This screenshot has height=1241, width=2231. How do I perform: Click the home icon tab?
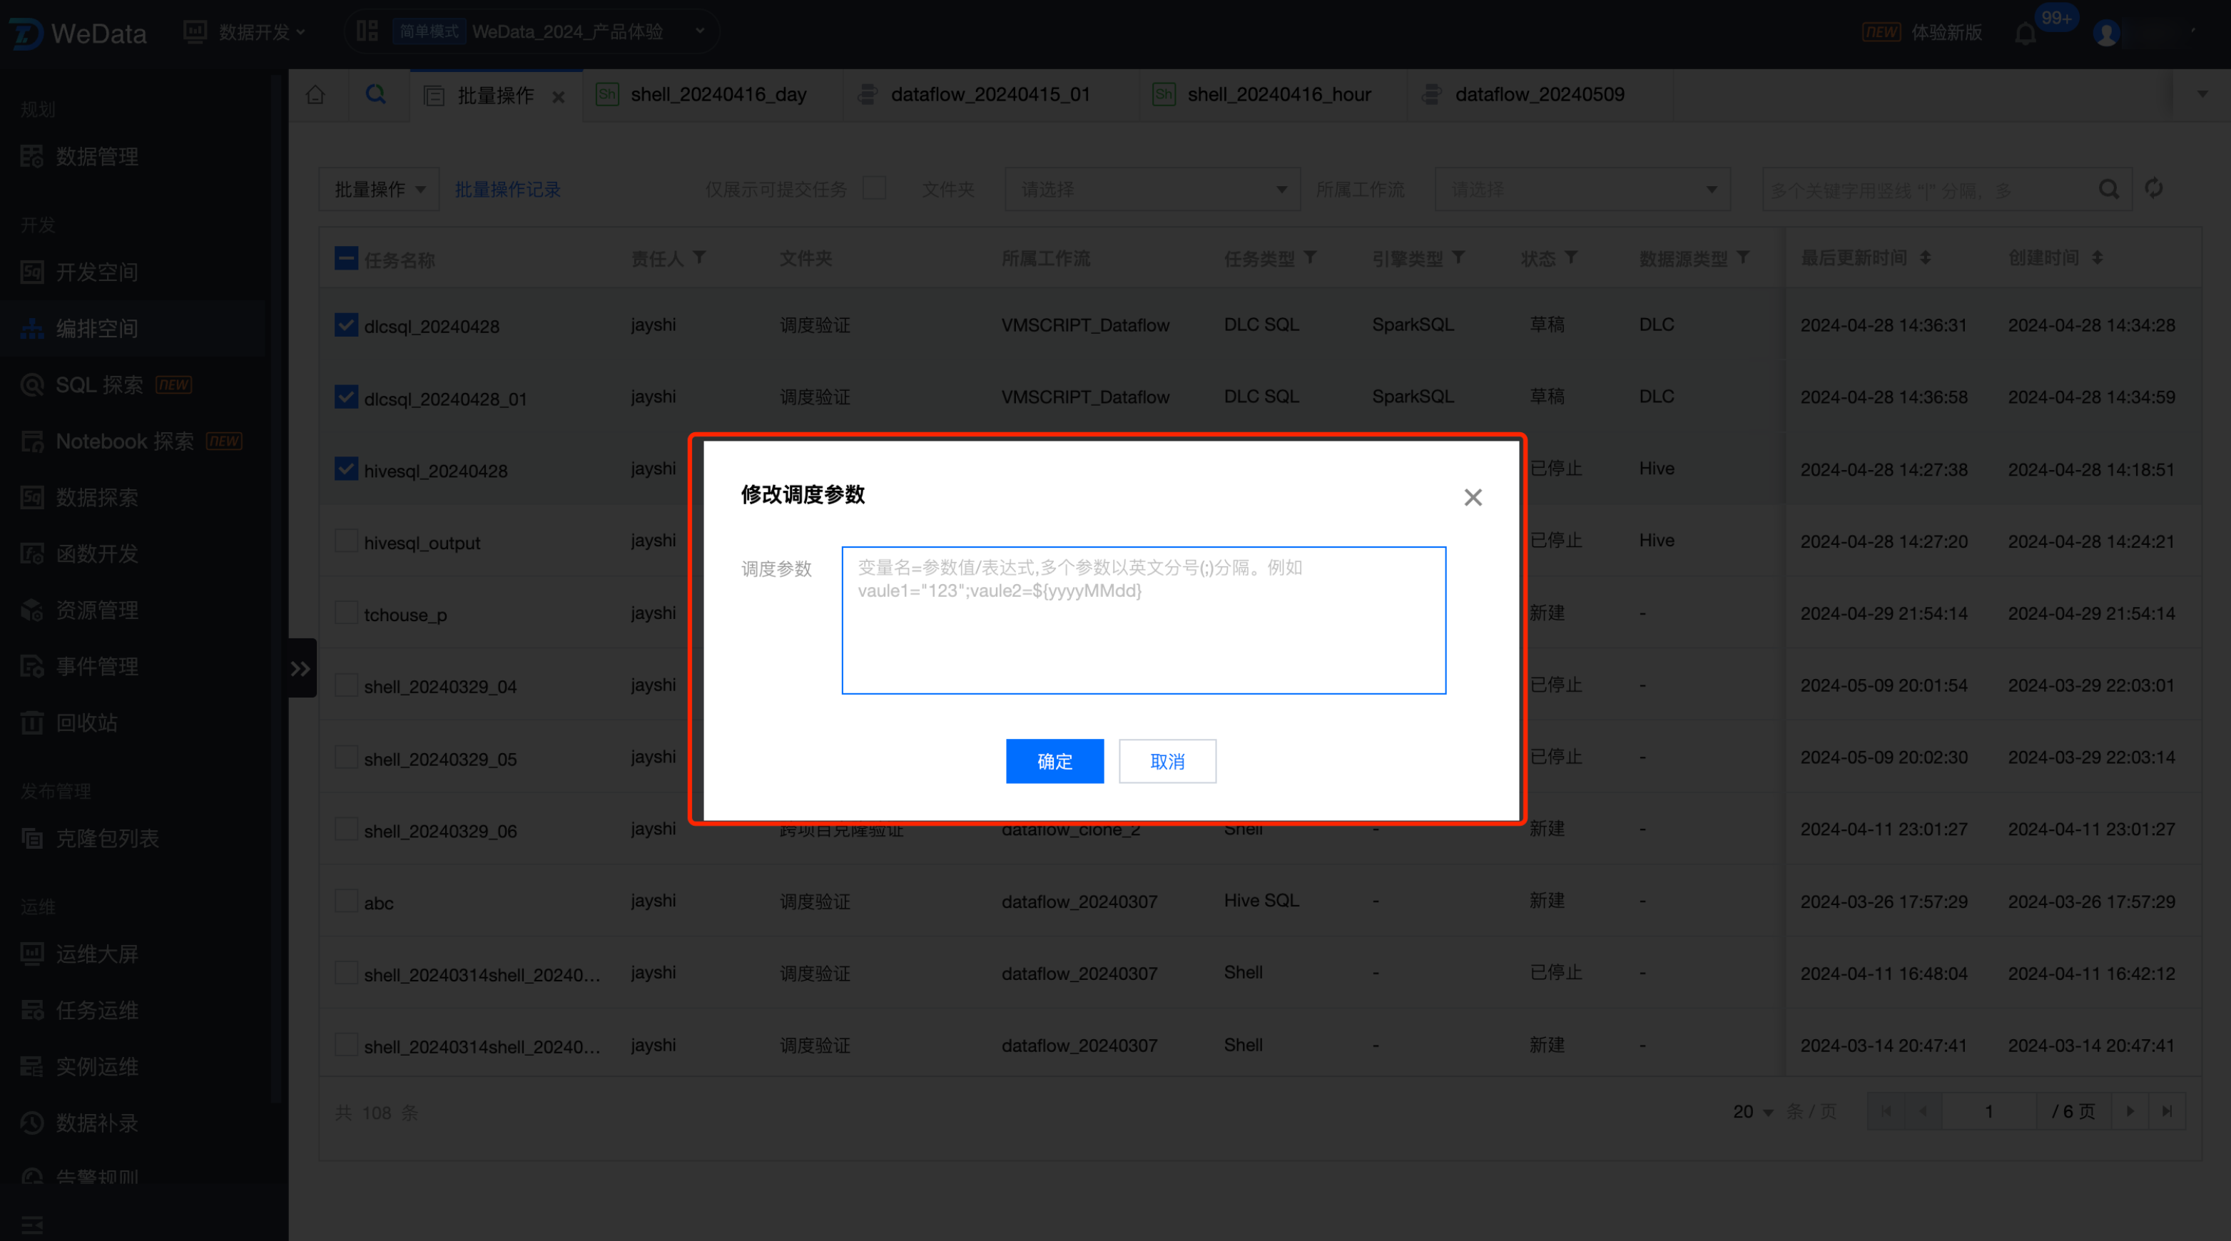(x=315, y=94)
